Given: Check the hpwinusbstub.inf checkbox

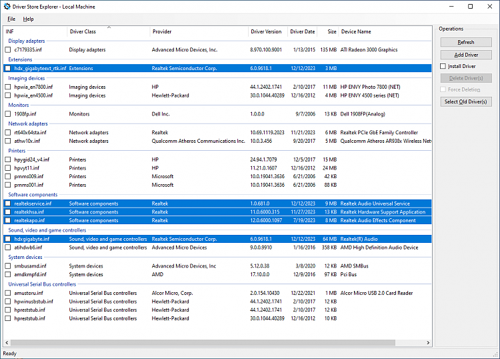Looking at the screenshot, I should [8, 302].
